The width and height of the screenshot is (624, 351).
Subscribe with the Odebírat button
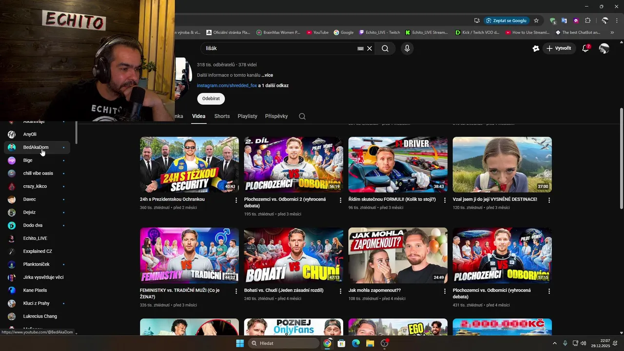coord(211,98)
